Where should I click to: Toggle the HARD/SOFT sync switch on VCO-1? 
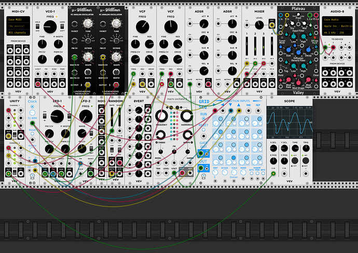coord(62,26)
